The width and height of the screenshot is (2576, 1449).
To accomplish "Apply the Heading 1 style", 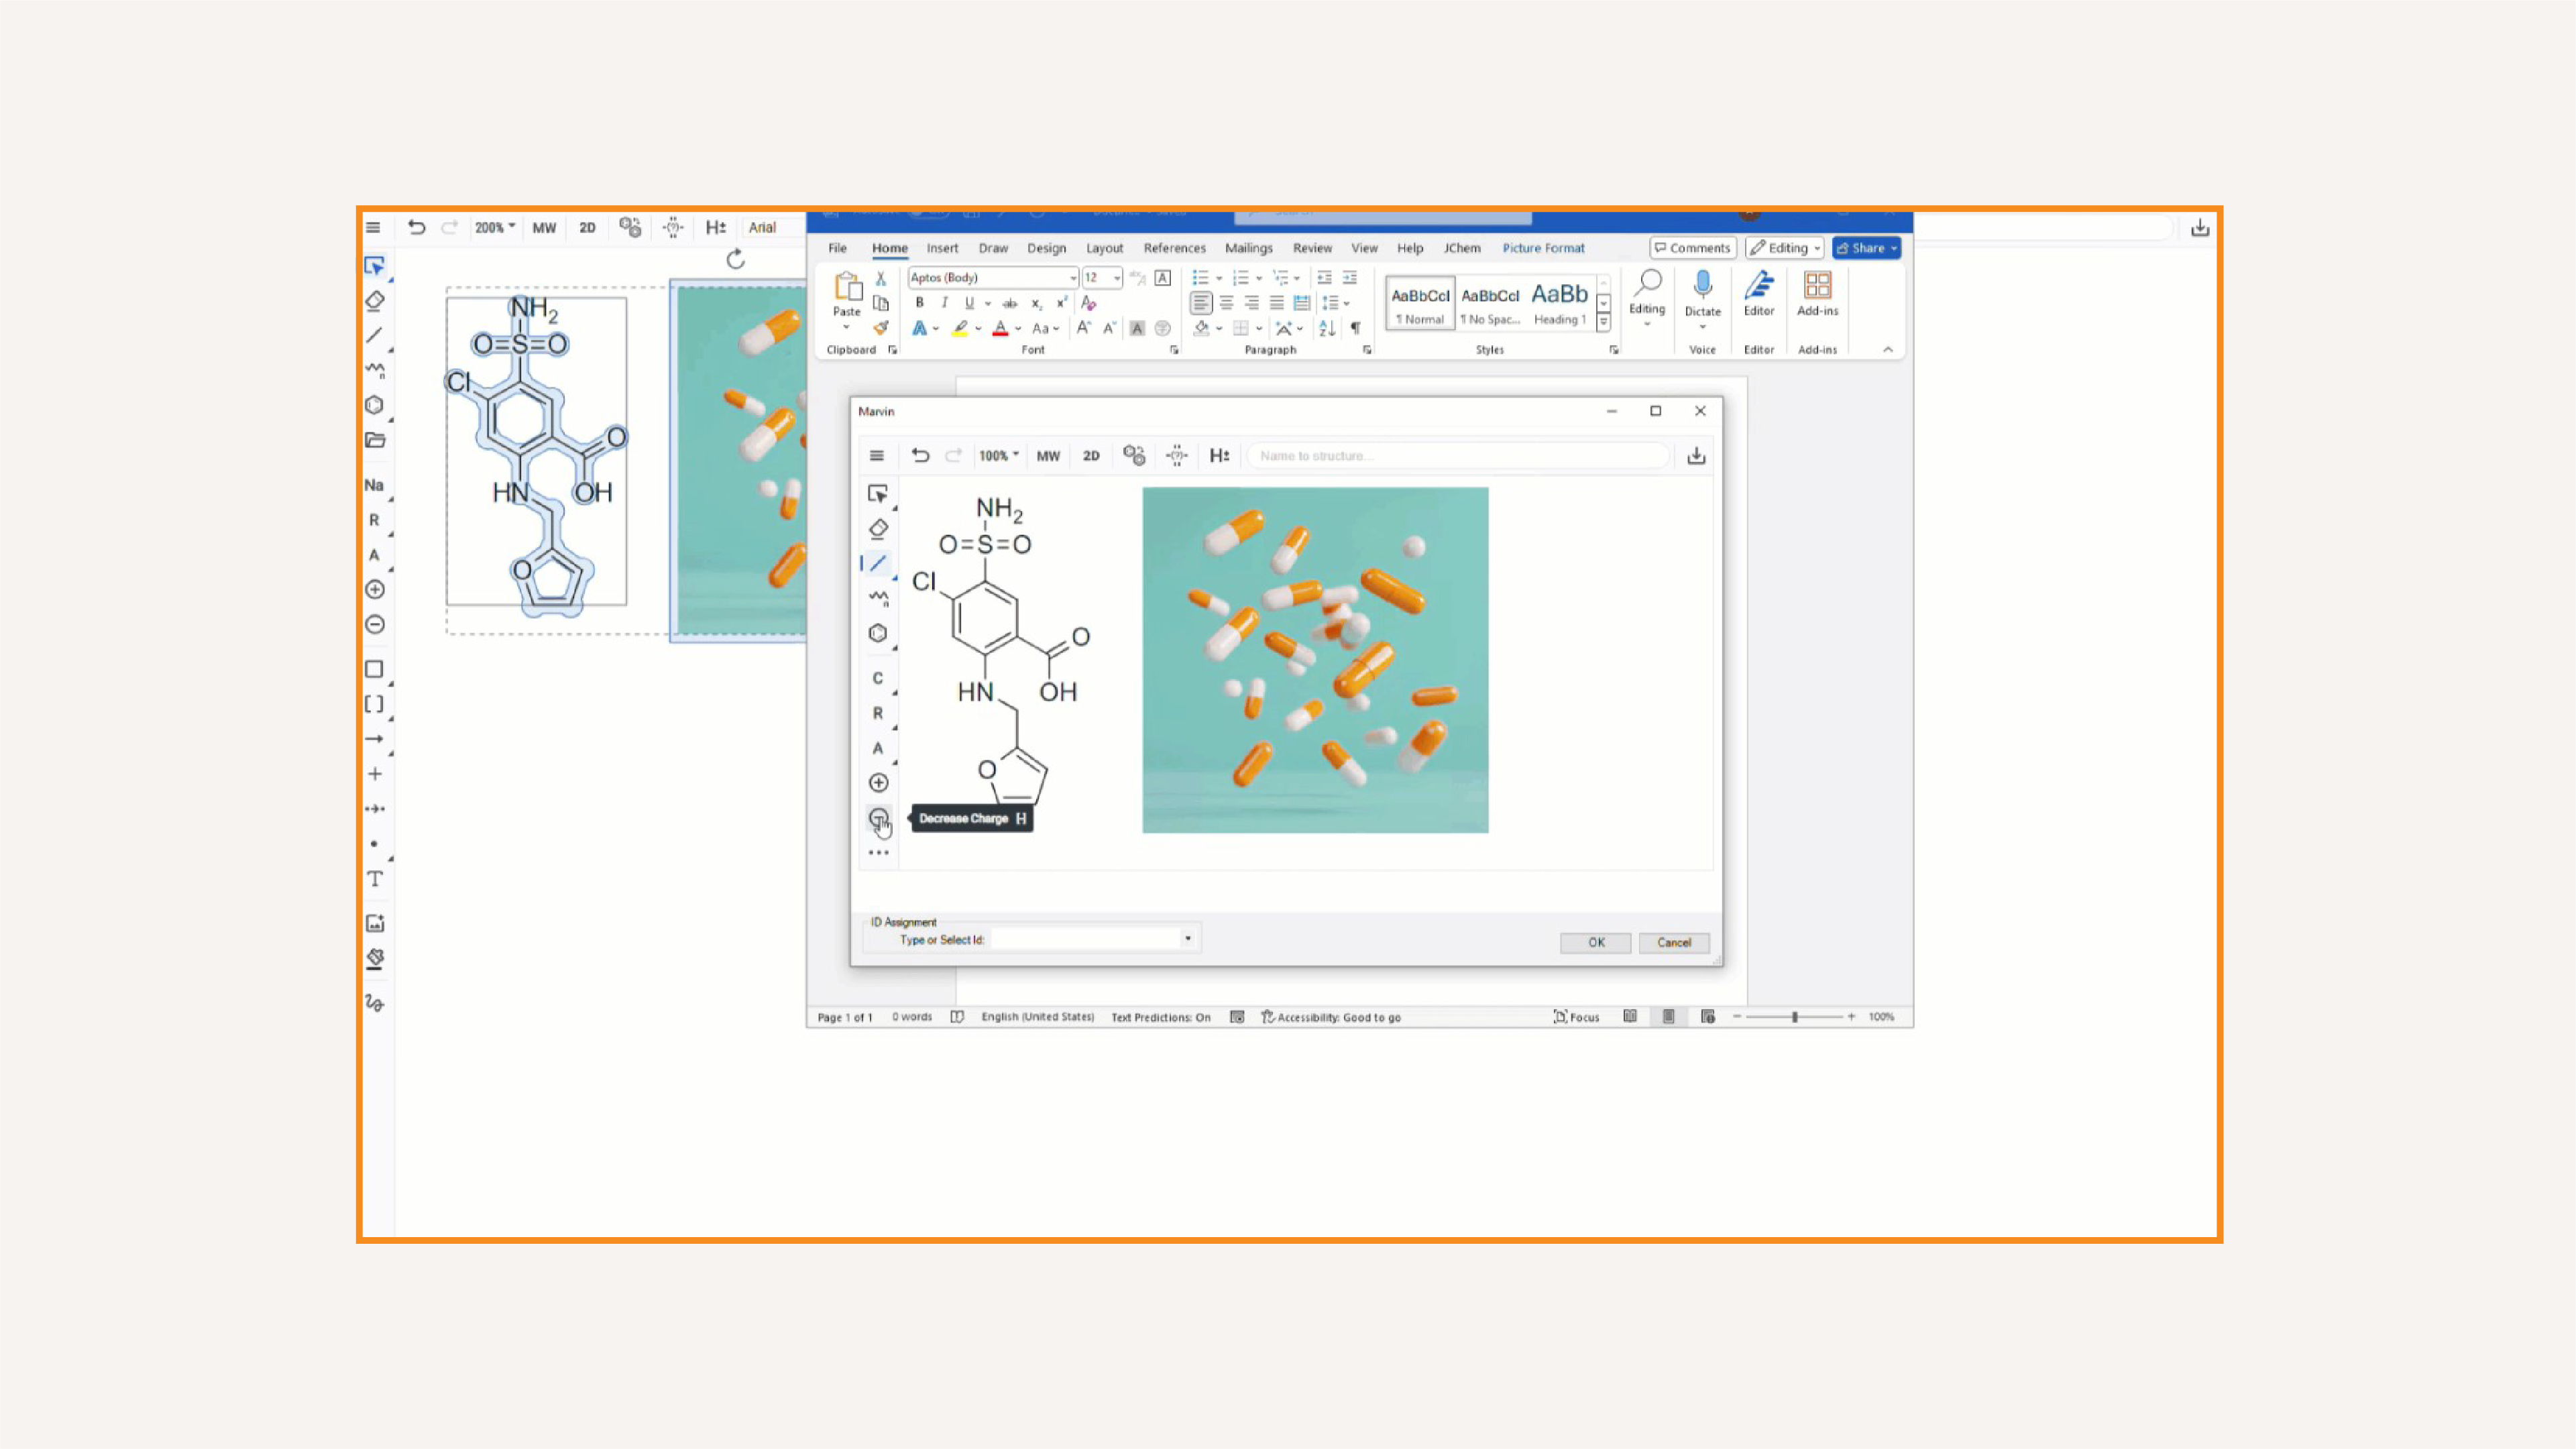I will click(1560, 302).
